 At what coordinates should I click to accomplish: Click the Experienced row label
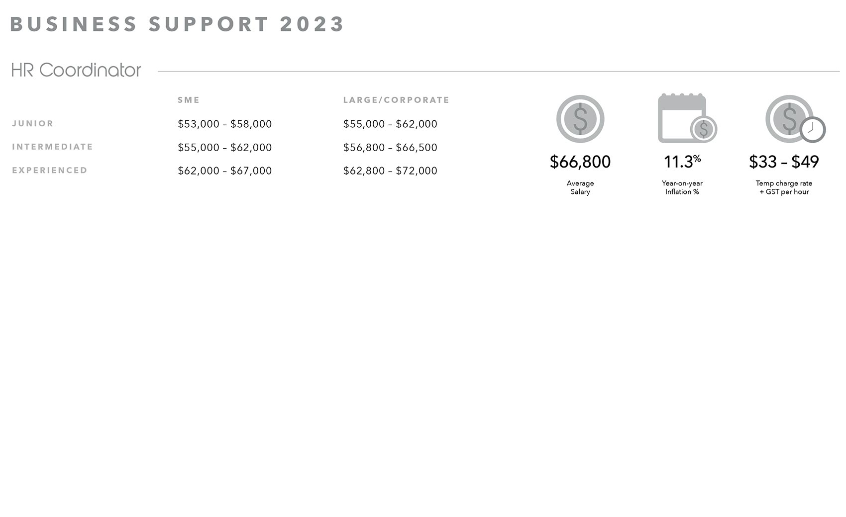click(x=50, y=170)
